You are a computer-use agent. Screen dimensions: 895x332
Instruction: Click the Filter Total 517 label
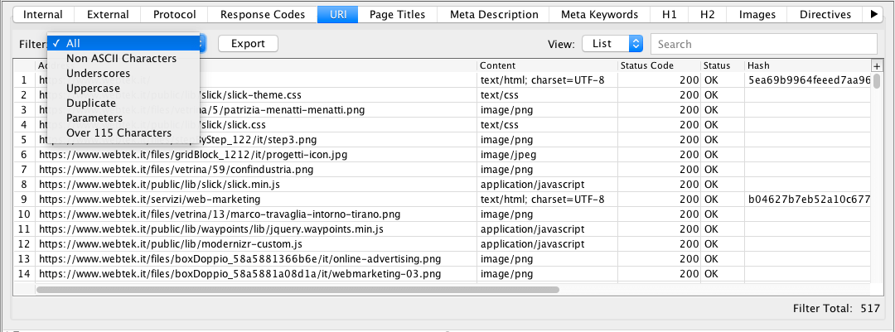836,309
